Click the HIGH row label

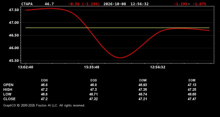[8, 90]
